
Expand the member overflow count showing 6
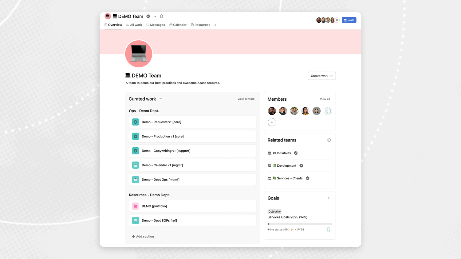pyautogui.click(x=337, y=20)
